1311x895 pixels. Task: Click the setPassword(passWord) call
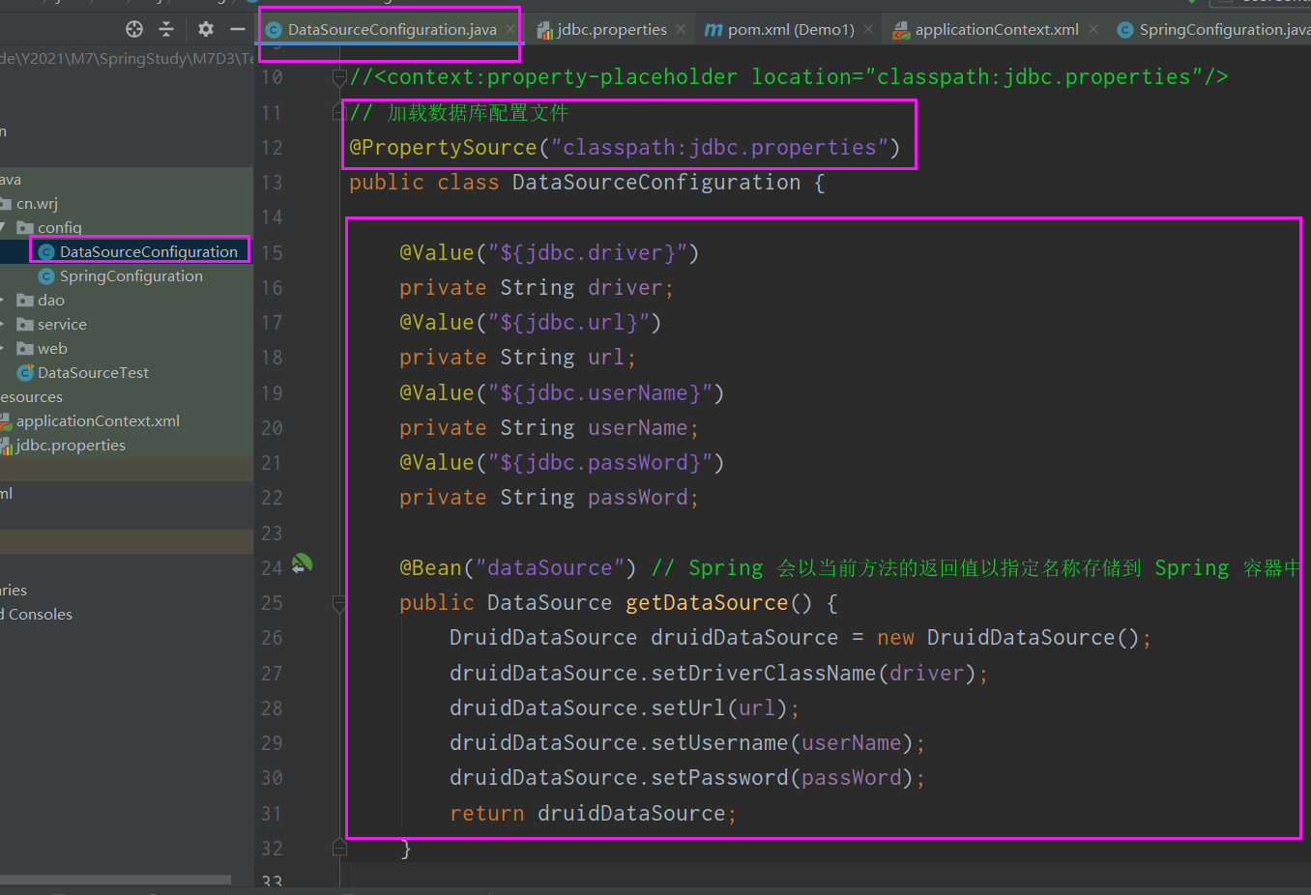coord(687,778)
